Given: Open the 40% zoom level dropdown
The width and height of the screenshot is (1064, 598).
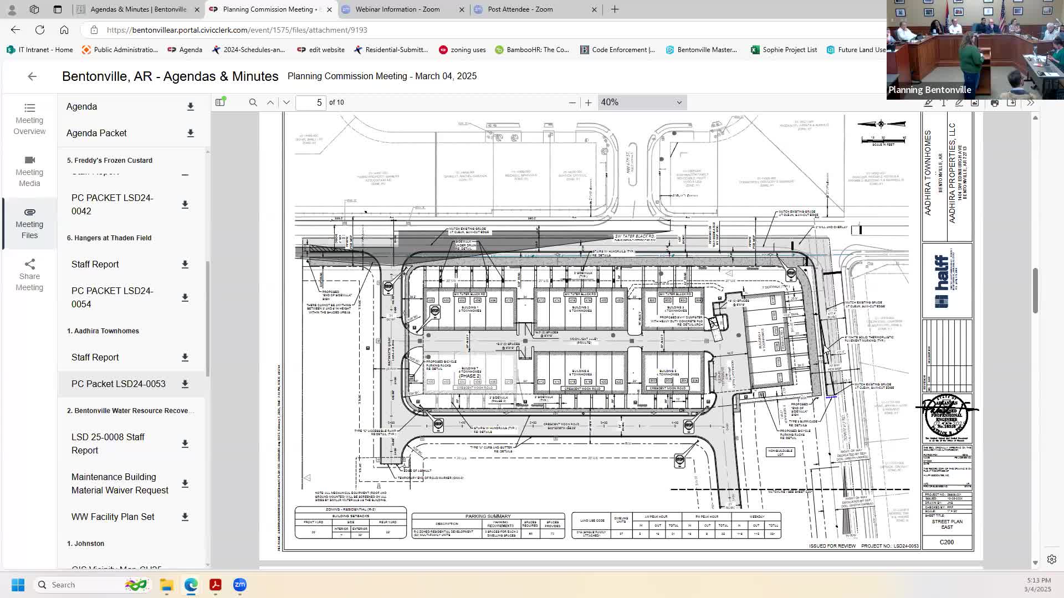Looking at the screenshot, I should 642,102.
